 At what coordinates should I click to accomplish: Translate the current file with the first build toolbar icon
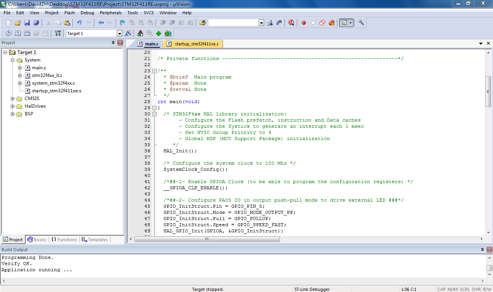(x=8, y=33)
